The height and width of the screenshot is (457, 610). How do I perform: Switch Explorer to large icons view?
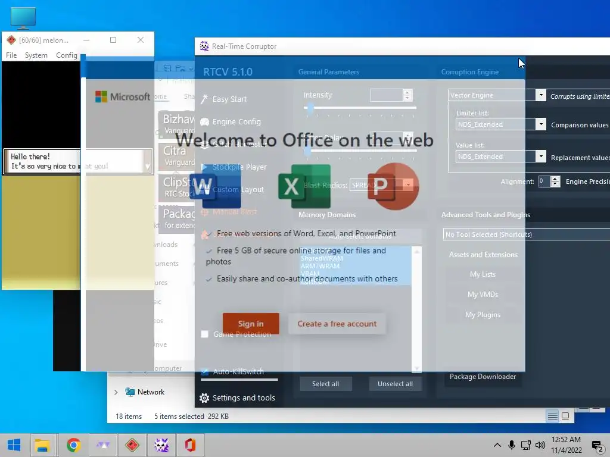tap(566, 416)
